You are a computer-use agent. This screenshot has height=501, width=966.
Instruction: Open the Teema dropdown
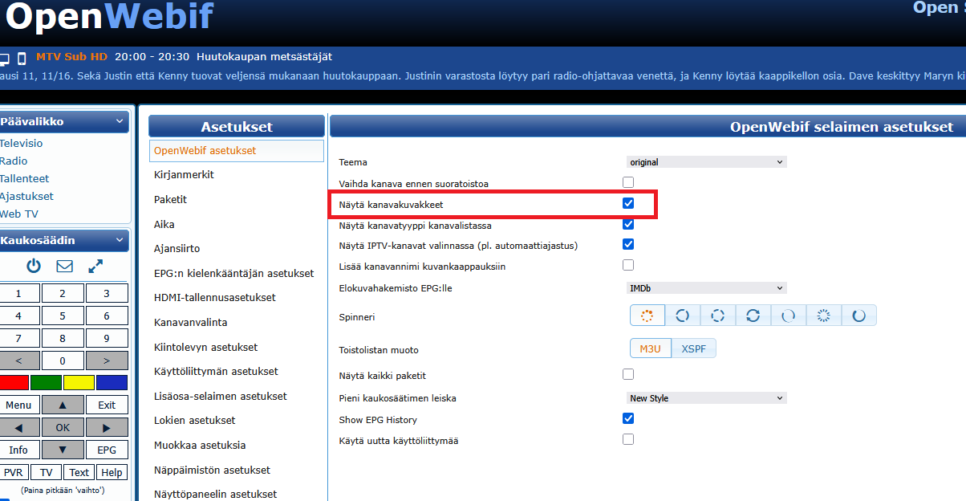706,162
